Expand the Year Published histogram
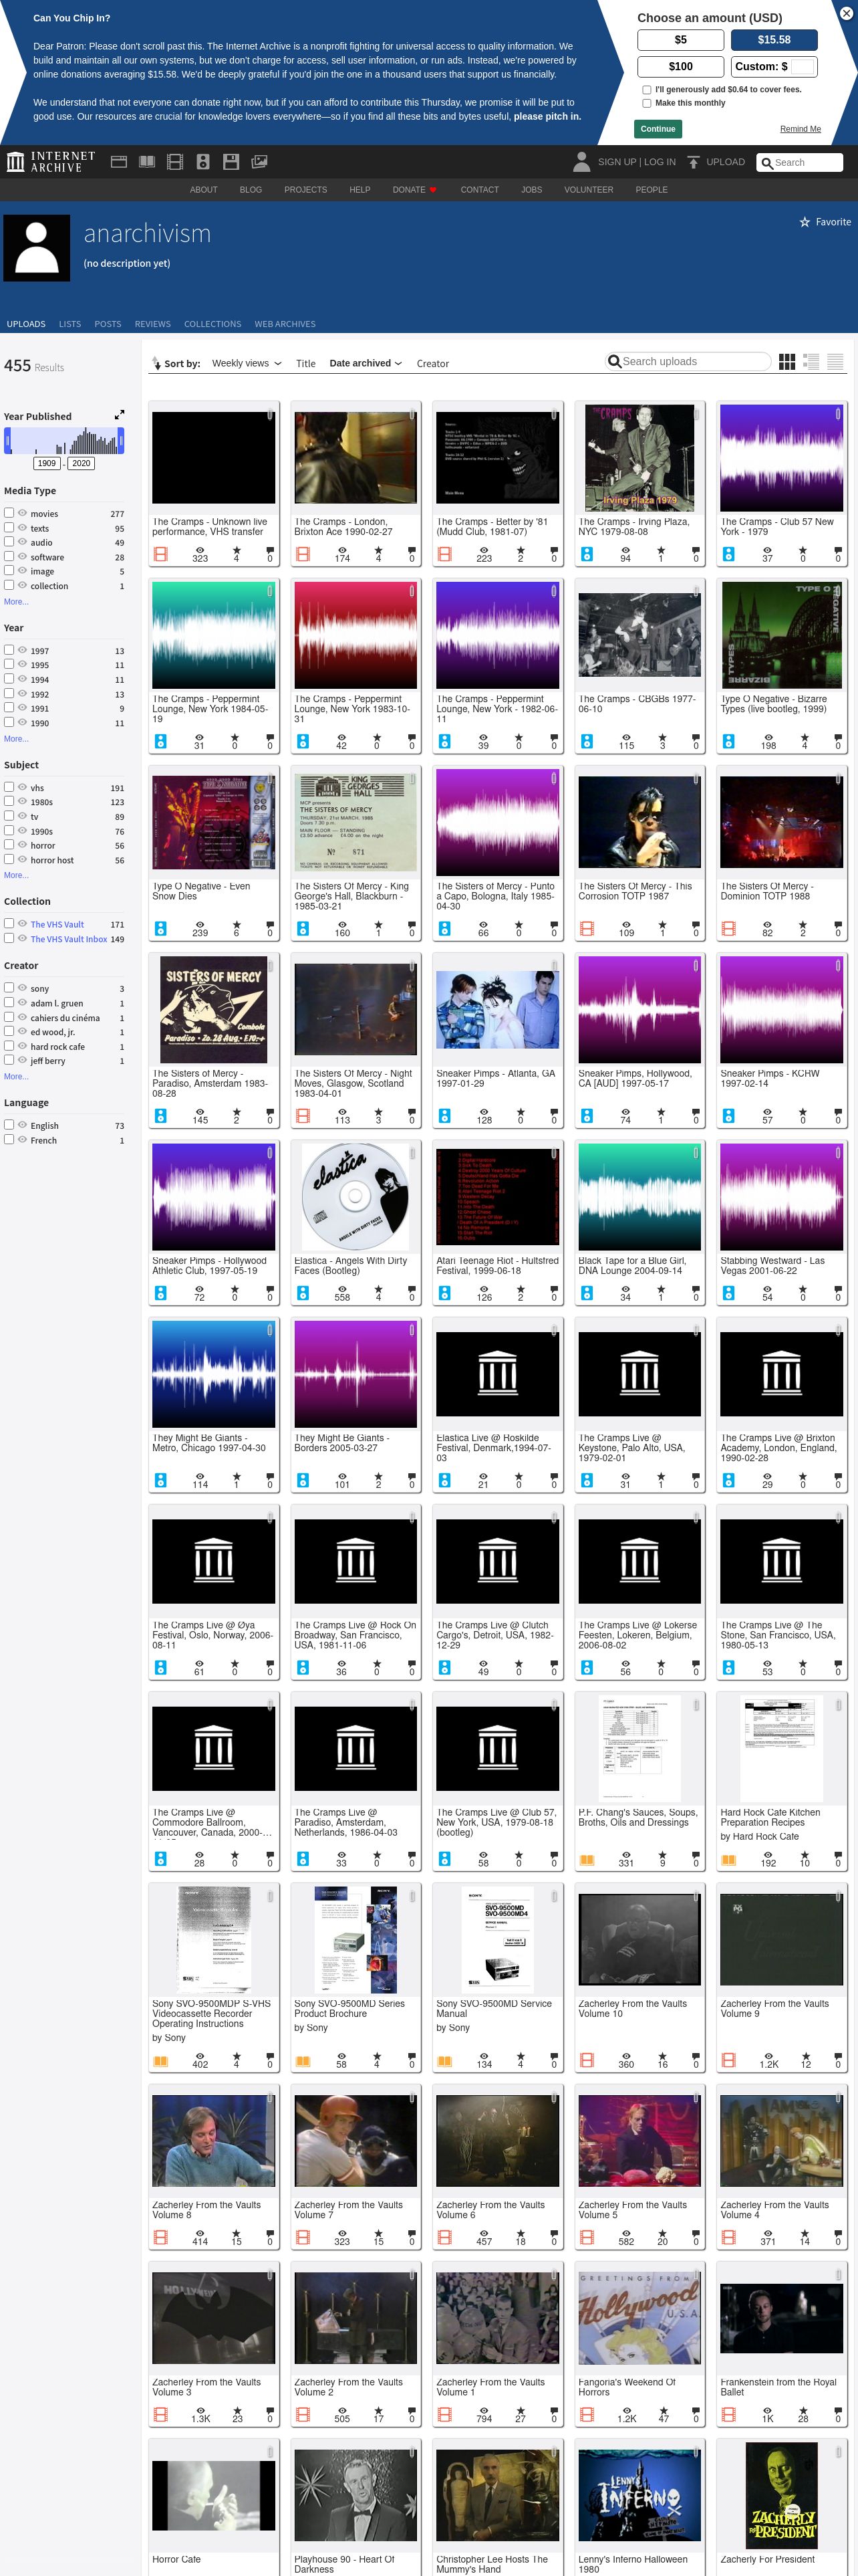This screenshot has width=858, height=2576. 119,415
